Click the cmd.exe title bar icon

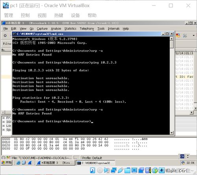click(14, 34)
